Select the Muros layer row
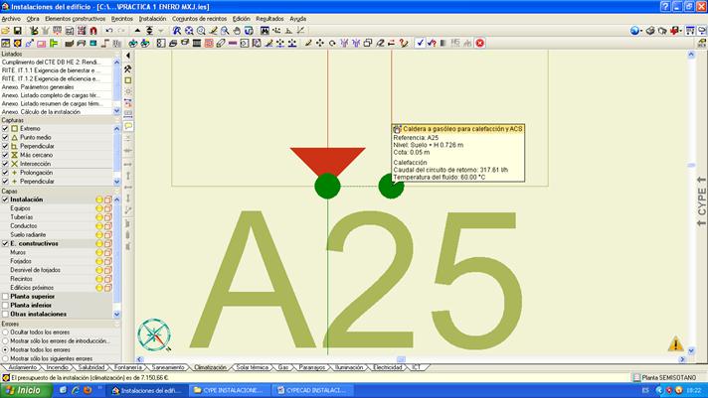Viewport: 708px width, 398px height. point(20,252)
